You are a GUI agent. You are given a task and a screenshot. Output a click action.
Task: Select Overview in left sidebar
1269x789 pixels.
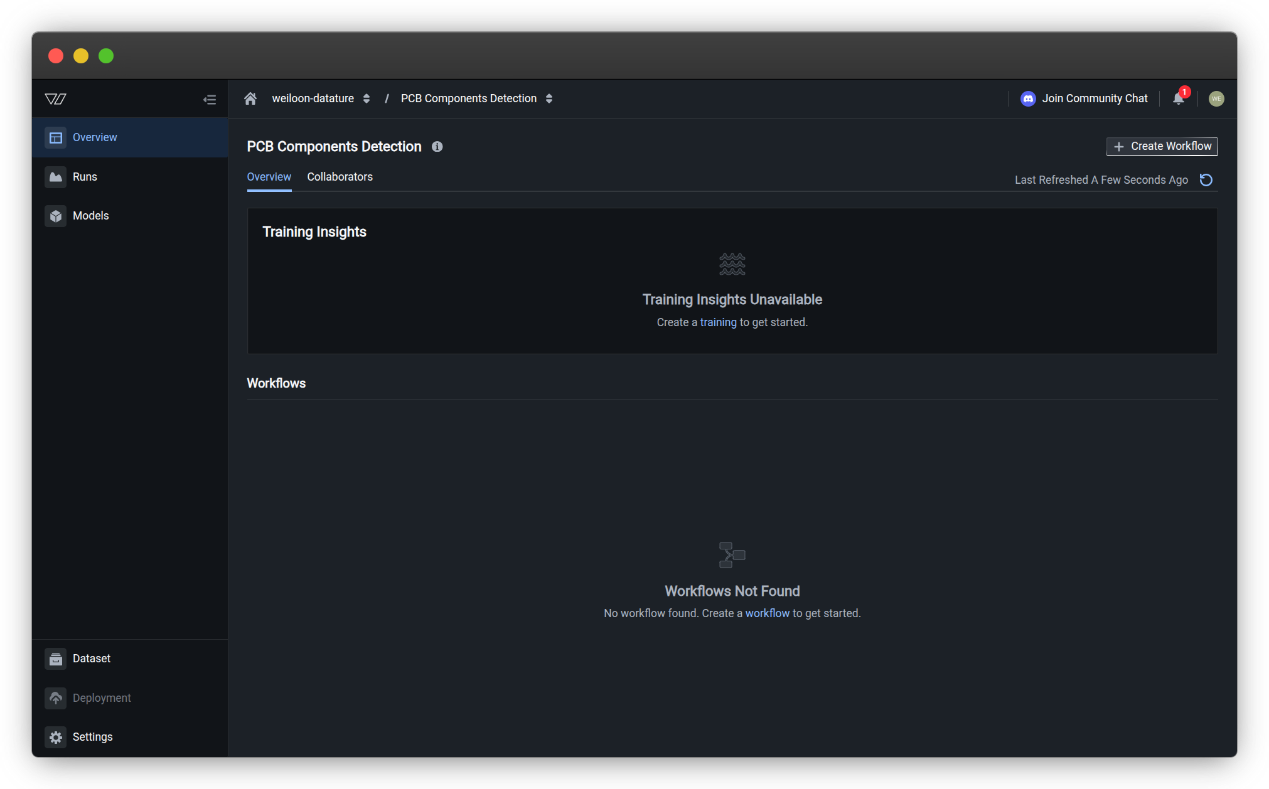94,137
